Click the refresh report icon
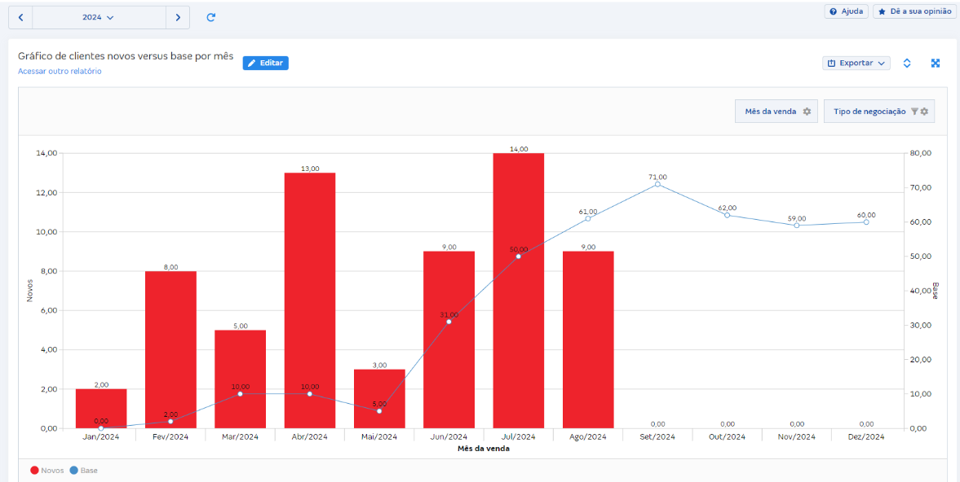Image resolution: width=960 pixels, height=482 pixels. (x=211, y=17)
